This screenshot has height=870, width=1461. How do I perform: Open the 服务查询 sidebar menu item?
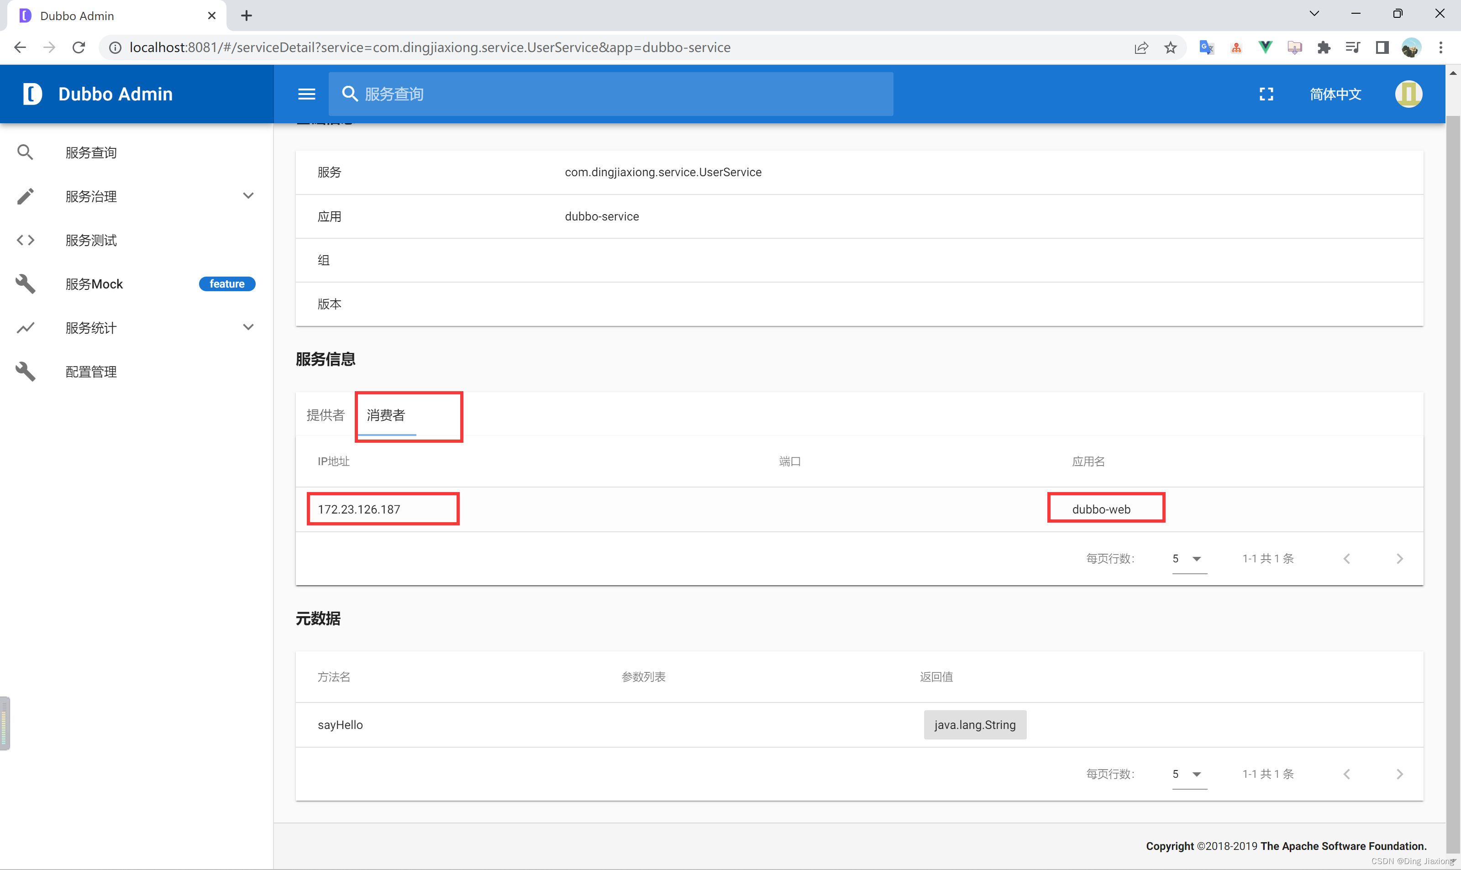tap(136, 152)
